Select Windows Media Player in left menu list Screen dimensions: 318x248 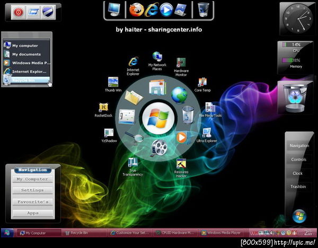[x=26, y=63]
